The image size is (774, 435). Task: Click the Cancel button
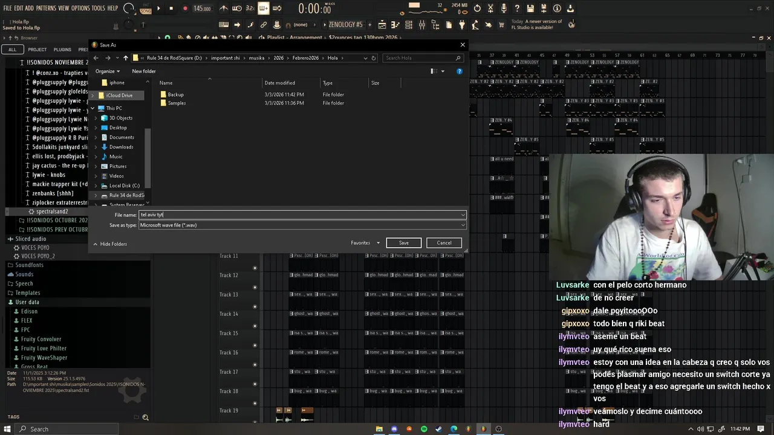pyautogui.click(x=444, y=243)
